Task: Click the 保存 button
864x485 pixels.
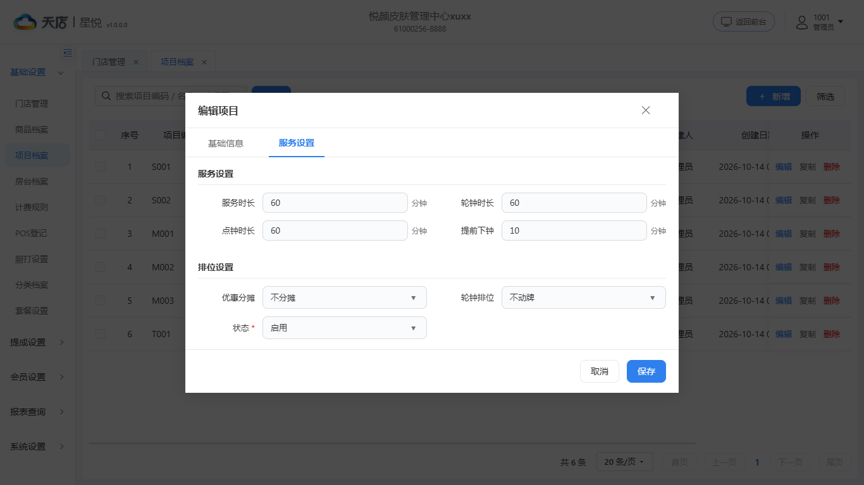Action: (646, 371)
